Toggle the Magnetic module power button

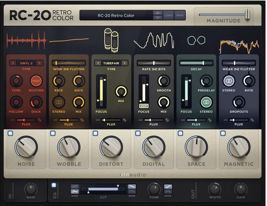(x=223, y=133)
